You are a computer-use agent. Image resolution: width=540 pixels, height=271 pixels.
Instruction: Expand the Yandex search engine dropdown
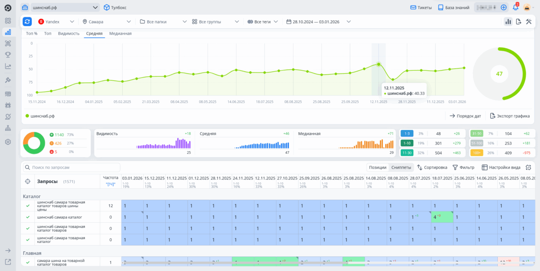[56, 22]
